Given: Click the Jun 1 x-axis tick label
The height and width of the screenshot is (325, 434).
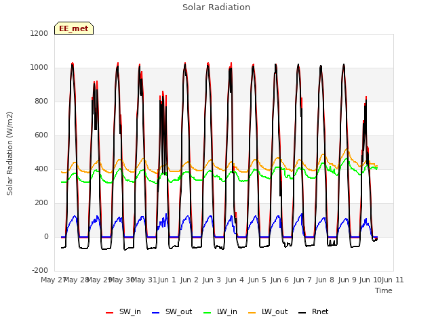Looking at the screenshot, I should (x=167, y=280).
